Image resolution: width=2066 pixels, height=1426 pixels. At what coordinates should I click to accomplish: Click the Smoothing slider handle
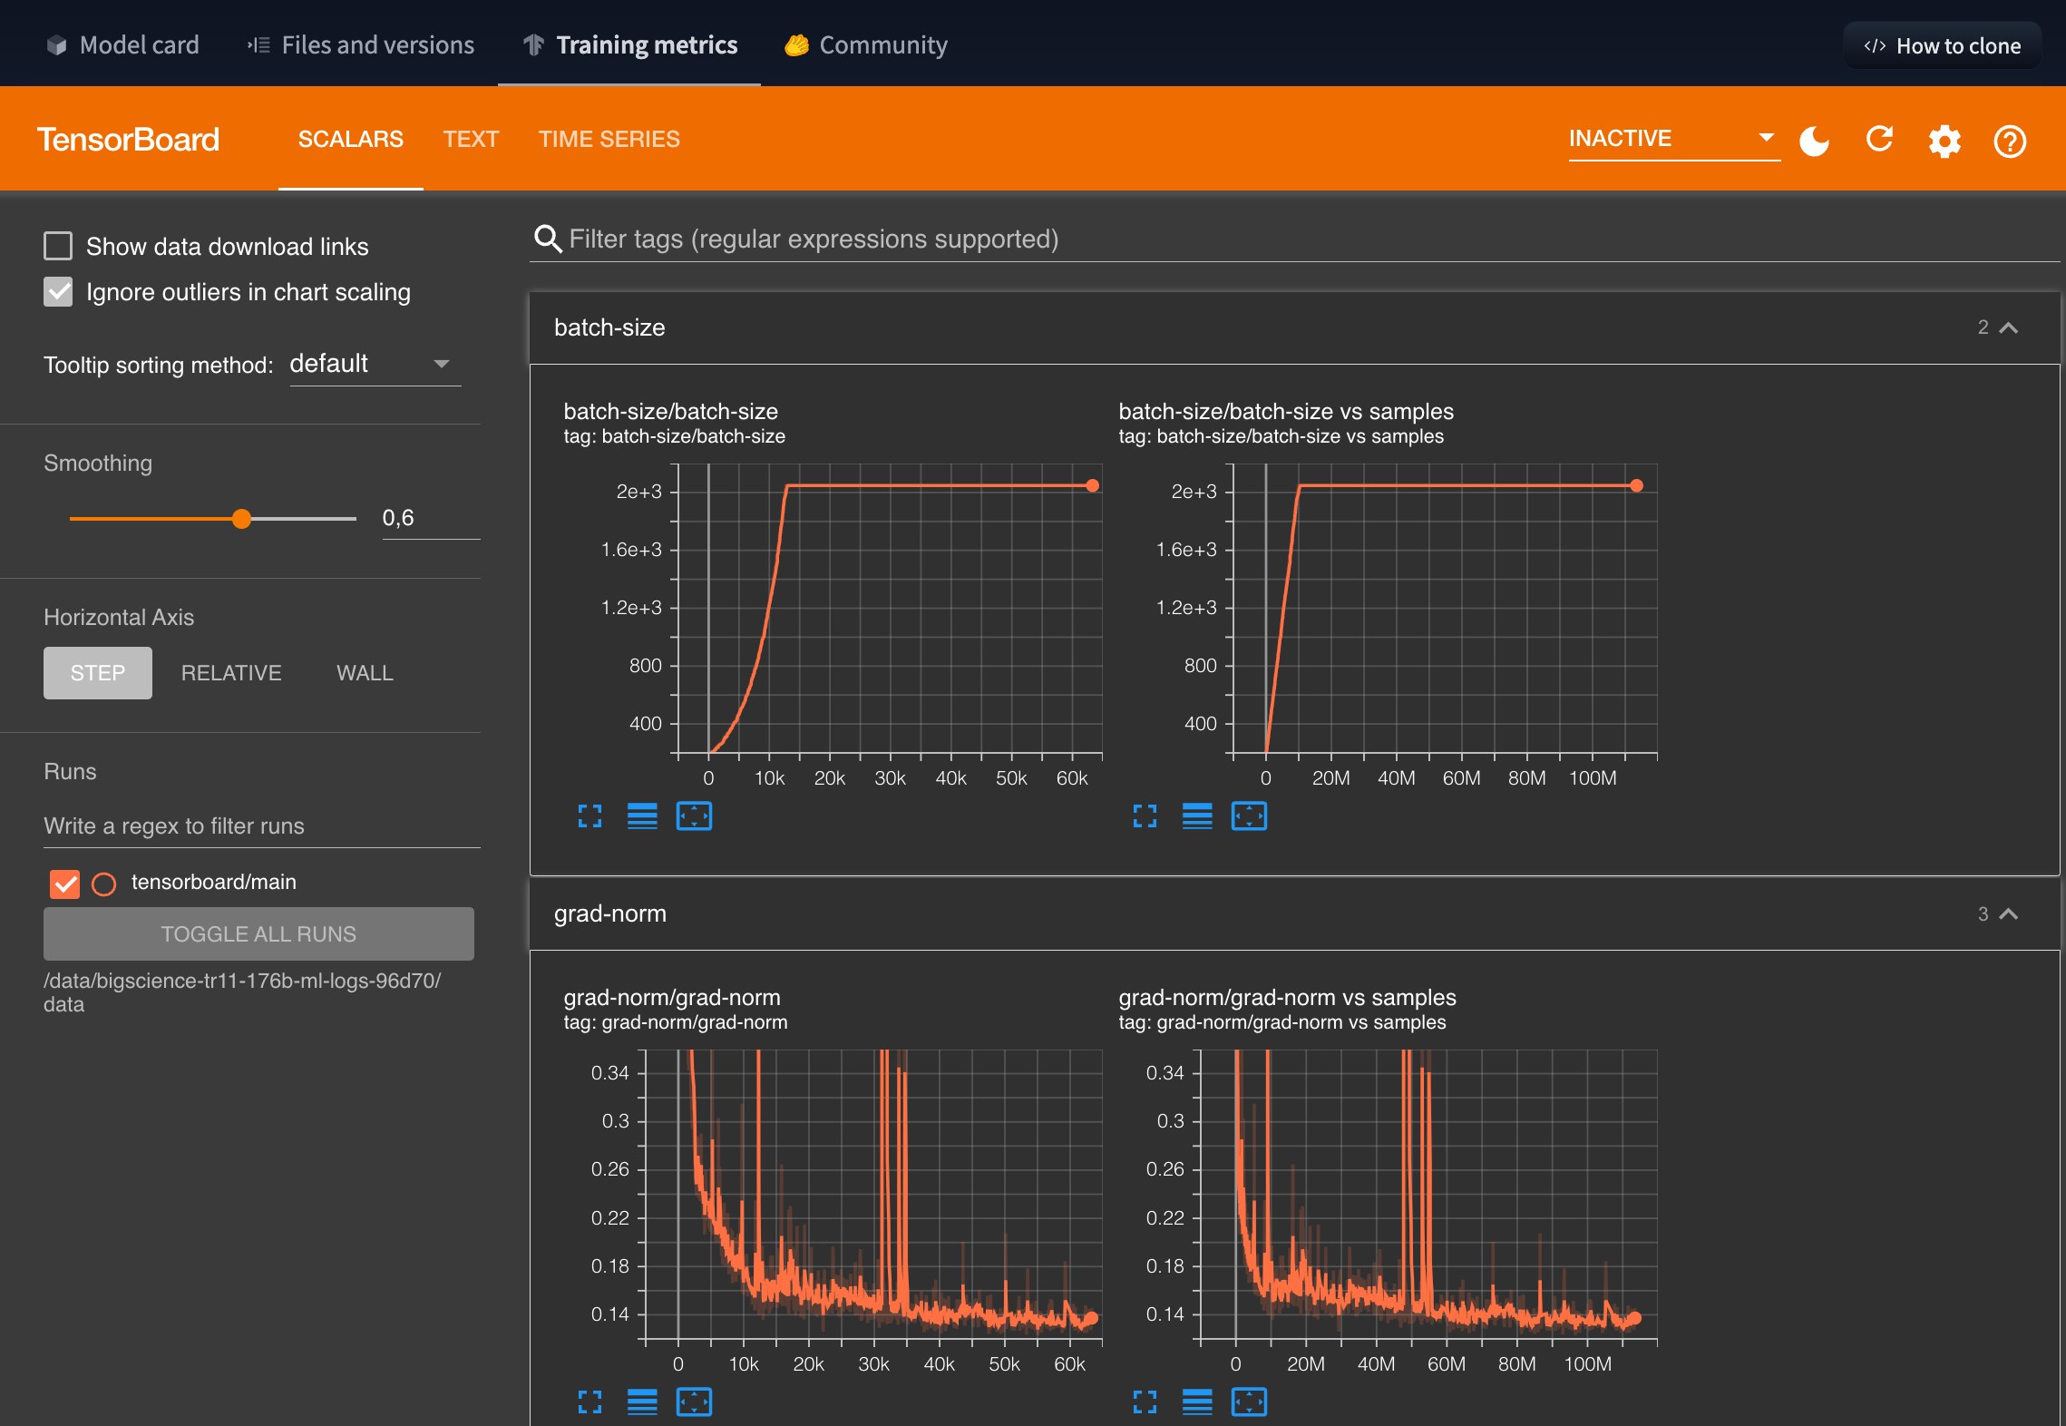(x=241, y=519)
